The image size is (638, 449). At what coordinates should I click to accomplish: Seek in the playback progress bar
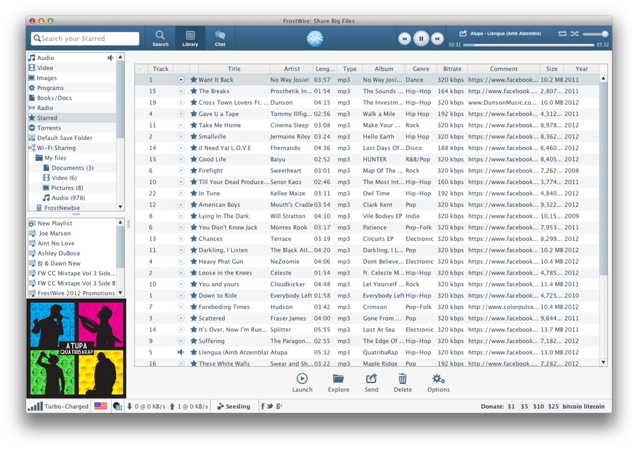click(x=528, y=45)
